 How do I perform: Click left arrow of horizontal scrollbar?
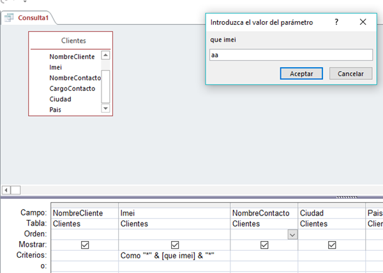click(x=7, y=190)
